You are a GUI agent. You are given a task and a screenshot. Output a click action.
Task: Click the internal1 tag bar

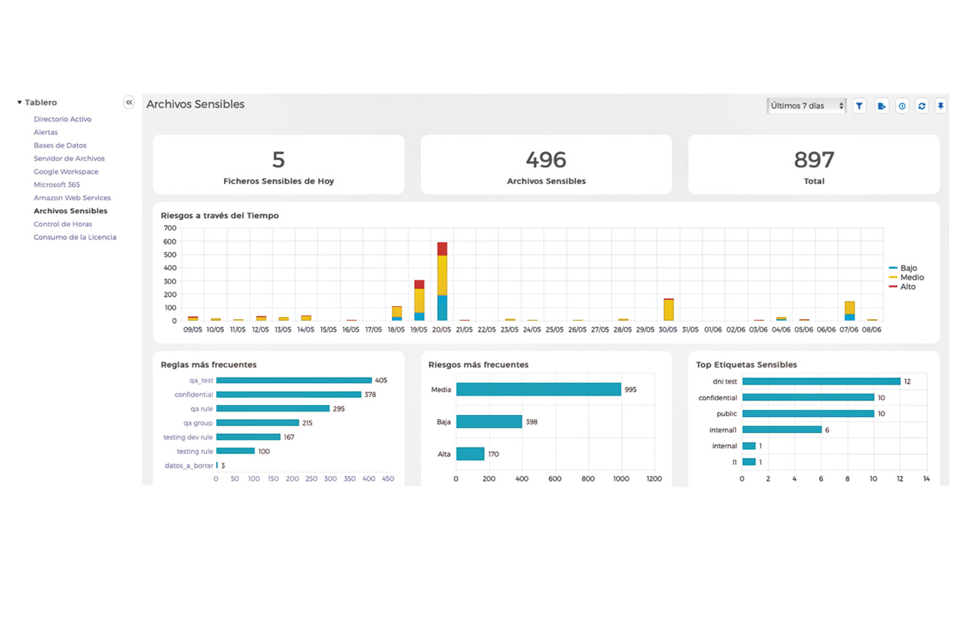coord(782,429)
